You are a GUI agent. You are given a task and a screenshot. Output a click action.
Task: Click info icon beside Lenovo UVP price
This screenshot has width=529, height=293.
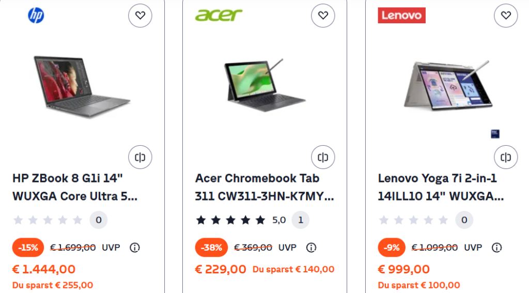tap(496, 248)
